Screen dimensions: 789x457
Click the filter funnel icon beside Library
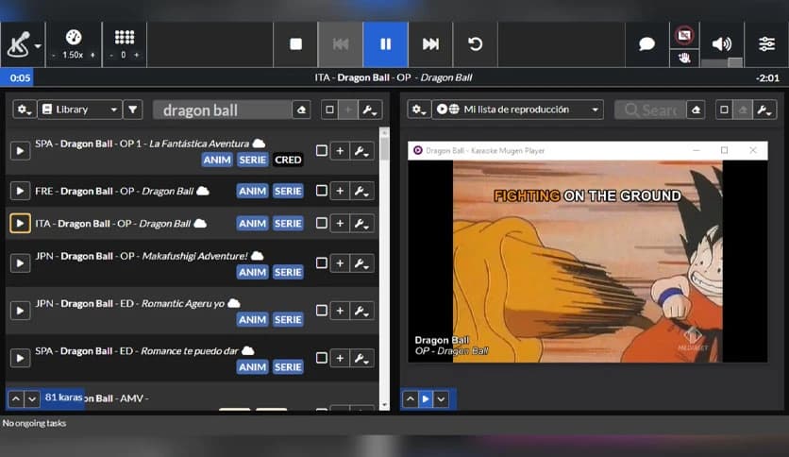[133, 110]
